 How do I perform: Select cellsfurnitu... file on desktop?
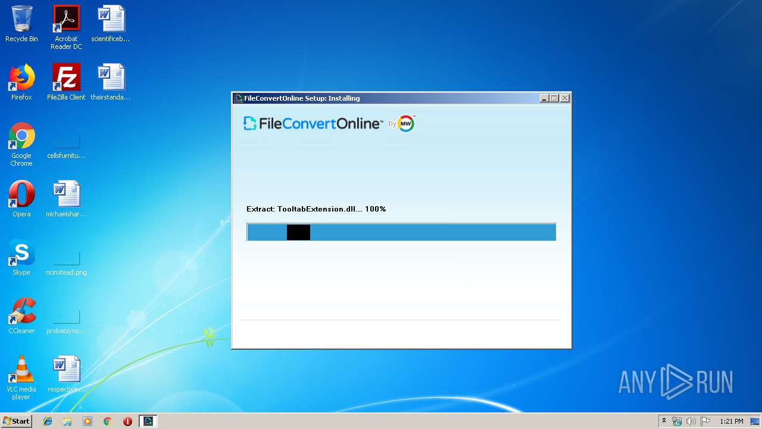66,147
